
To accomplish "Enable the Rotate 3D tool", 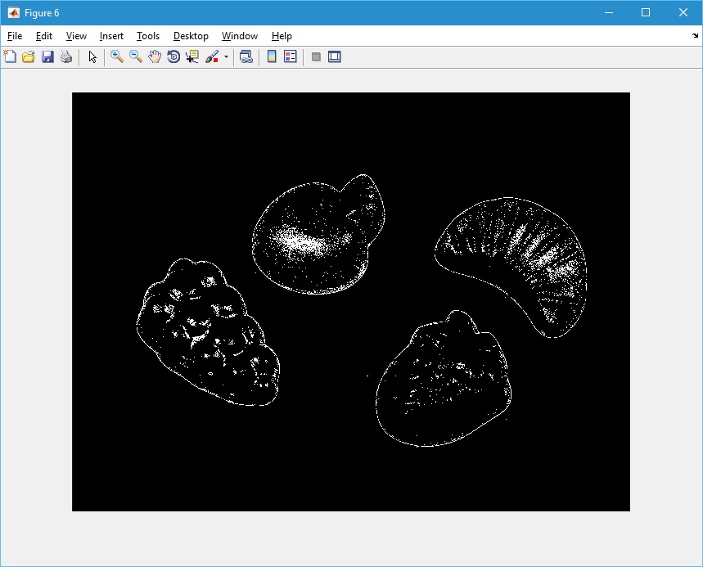I will pos(173,56).
